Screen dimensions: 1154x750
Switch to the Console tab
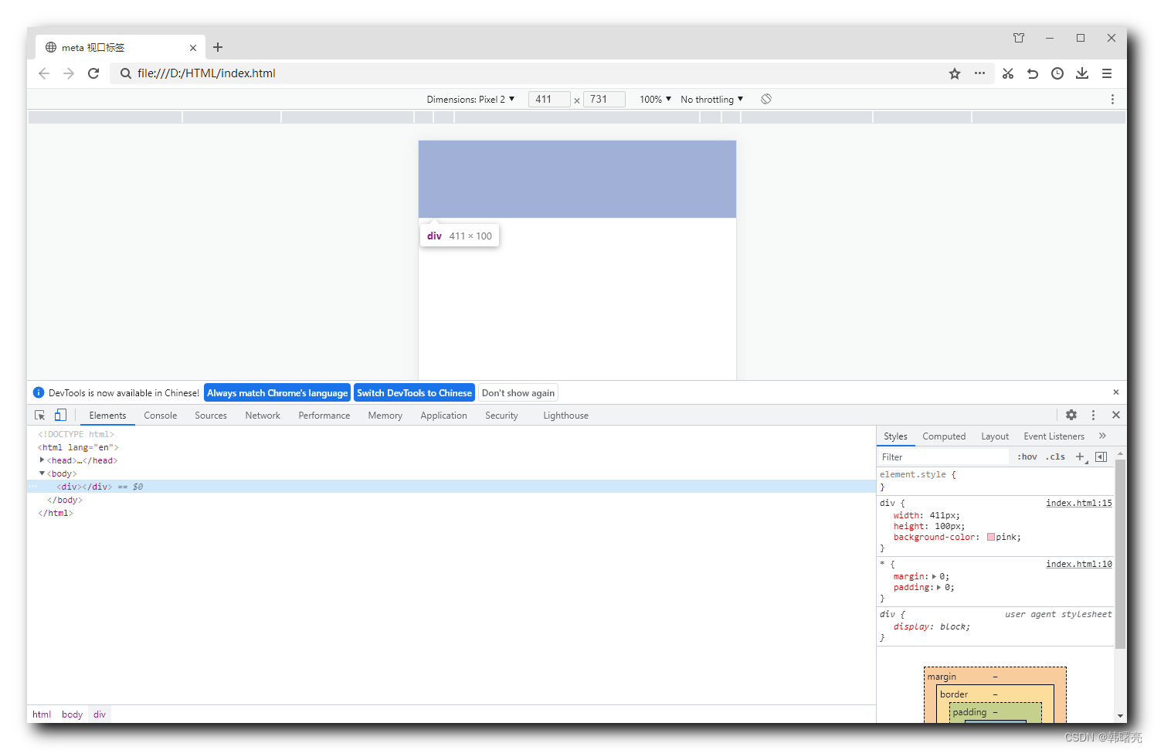tap(161, 415)
